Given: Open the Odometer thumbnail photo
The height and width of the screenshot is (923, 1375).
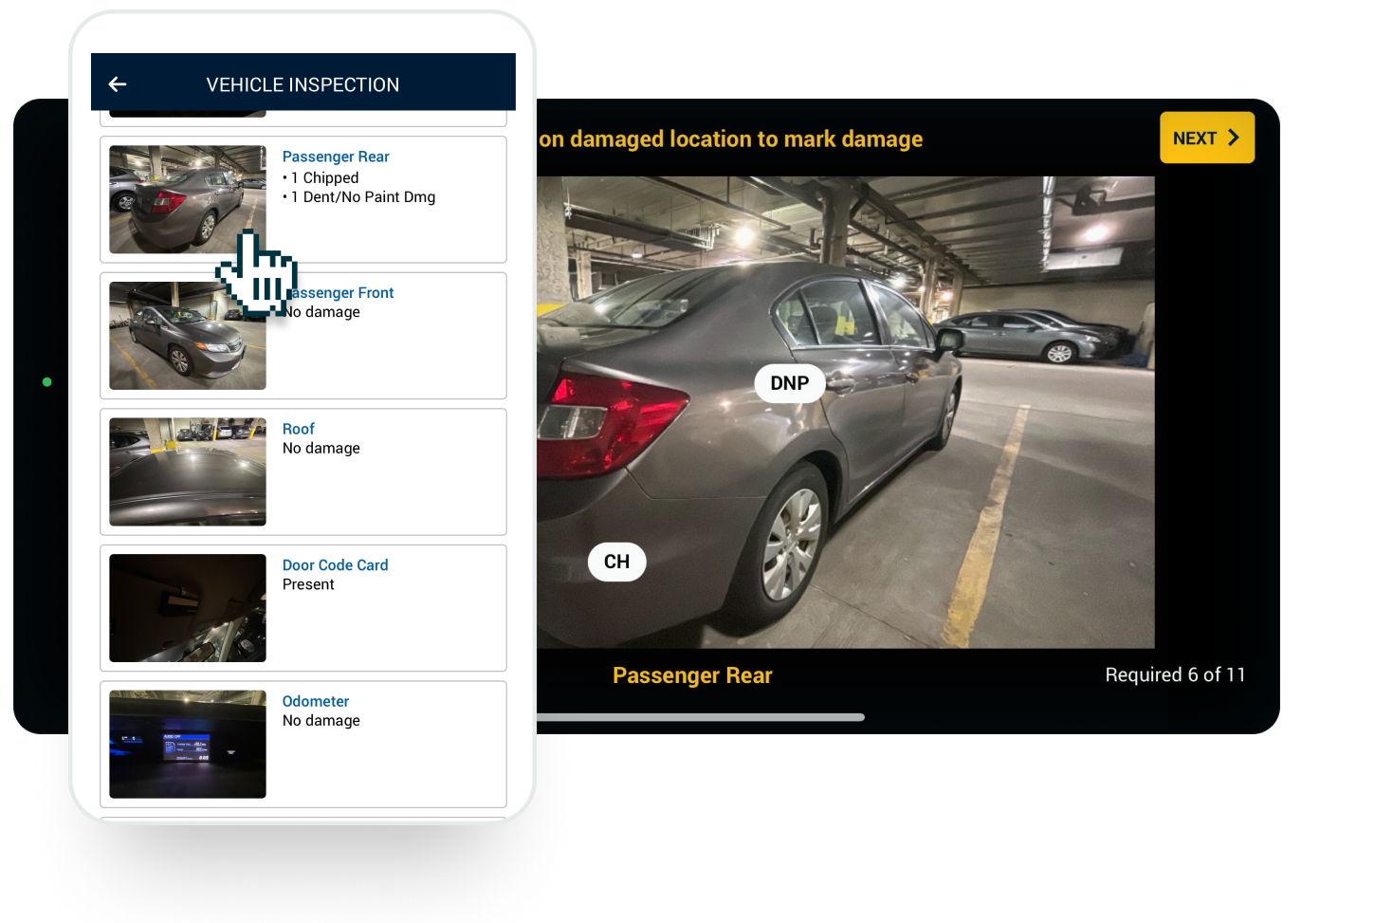Looking at the screenshot, I should [188, 744].
